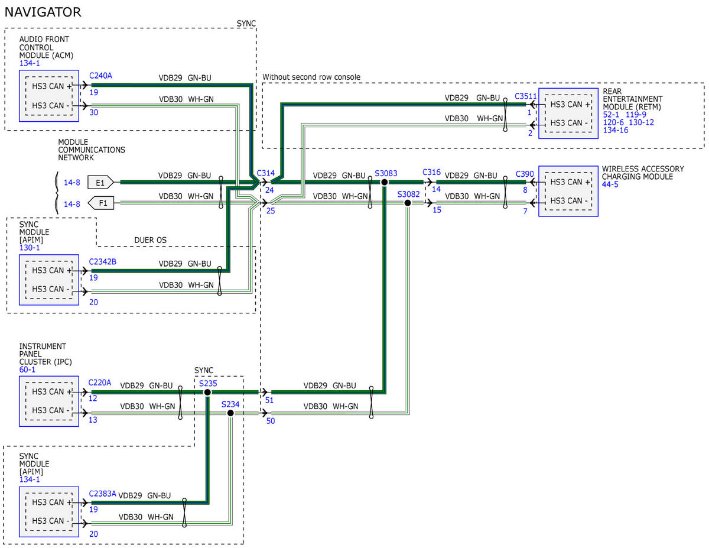This screenshot has width=709, height=548.
Task: Open connector C240A reference
Action: [100, 76]
